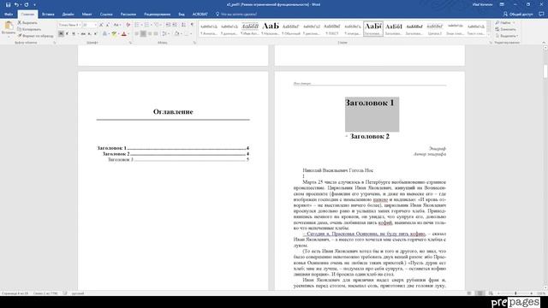The image size is (548, 308).
Task: Apply the Обычный style from gallery
Action: [x=291, y=28]
